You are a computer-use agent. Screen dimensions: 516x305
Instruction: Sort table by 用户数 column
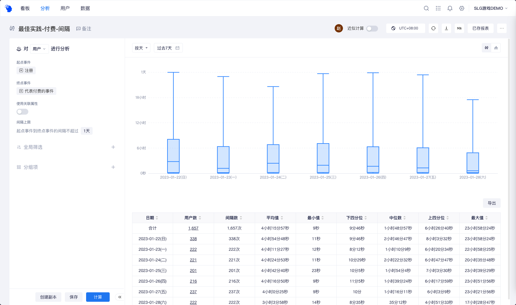point(200,218)
